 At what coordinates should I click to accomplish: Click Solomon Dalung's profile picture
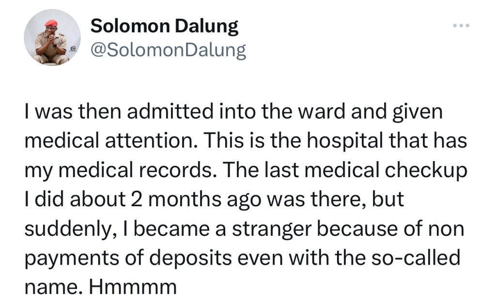(x=52, y=38)
